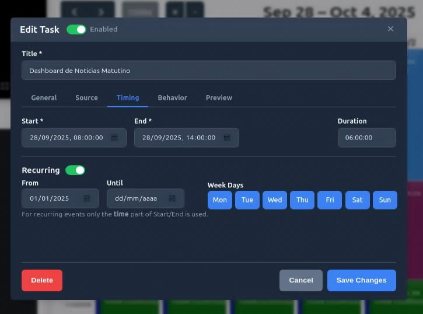This screenshot has height=314, width=423.
Task: Open calendar picker in Start field
Action: (114, 138)
